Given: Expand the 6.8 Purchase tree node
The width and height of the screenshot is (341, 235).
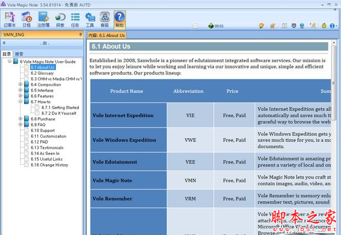Looking at the screenshot, I should (x=20, y=119).
